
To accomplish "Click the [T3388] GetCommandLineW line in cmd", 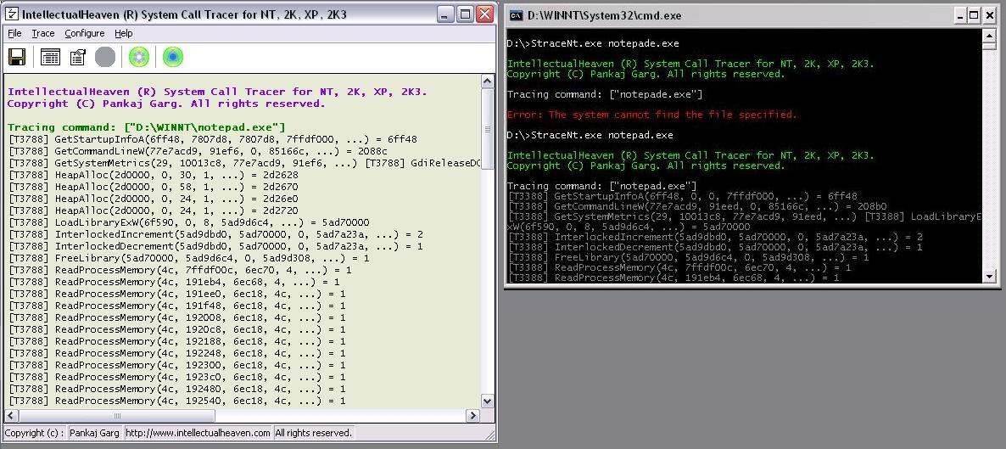I will [x=696, y=206].
